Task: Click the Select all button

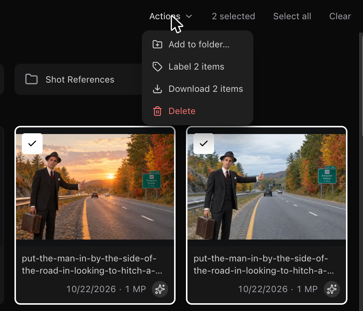Action: (292, 16)
